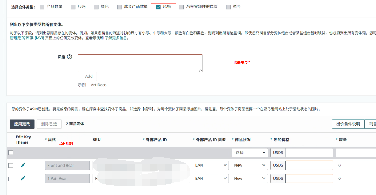Switch to the 出价条件说明 tab
This screenshot has height=195, width=376.
(348, 124)
